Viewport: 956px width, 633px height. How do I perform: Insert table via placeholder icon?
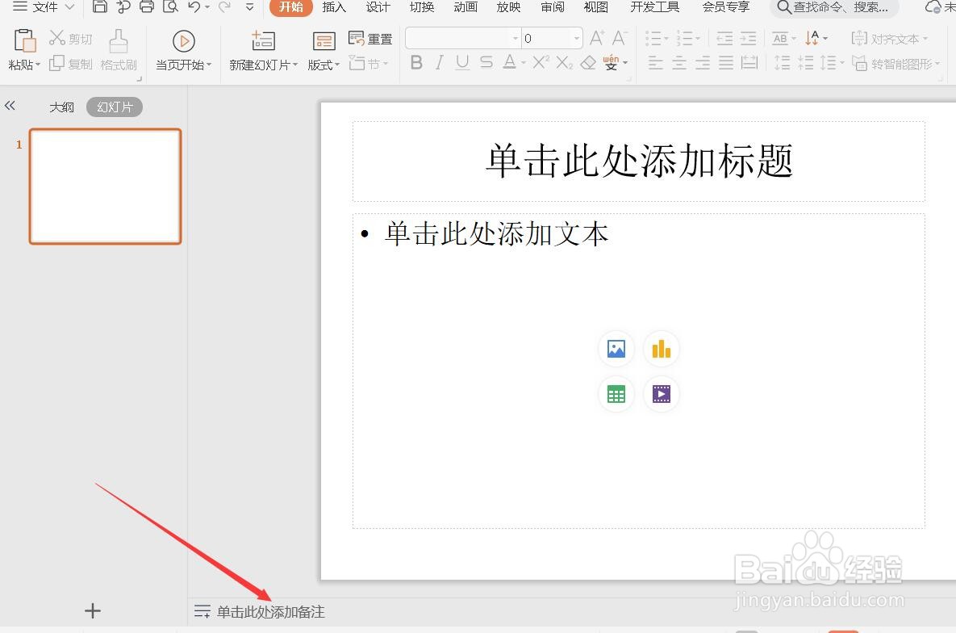pos(616,394)
